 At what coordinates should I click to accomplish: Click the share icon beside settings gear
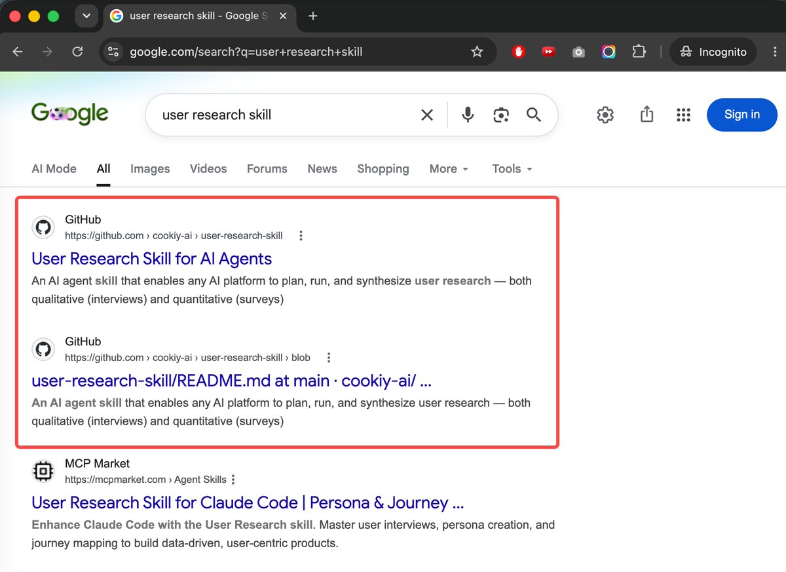pos(646,115)
